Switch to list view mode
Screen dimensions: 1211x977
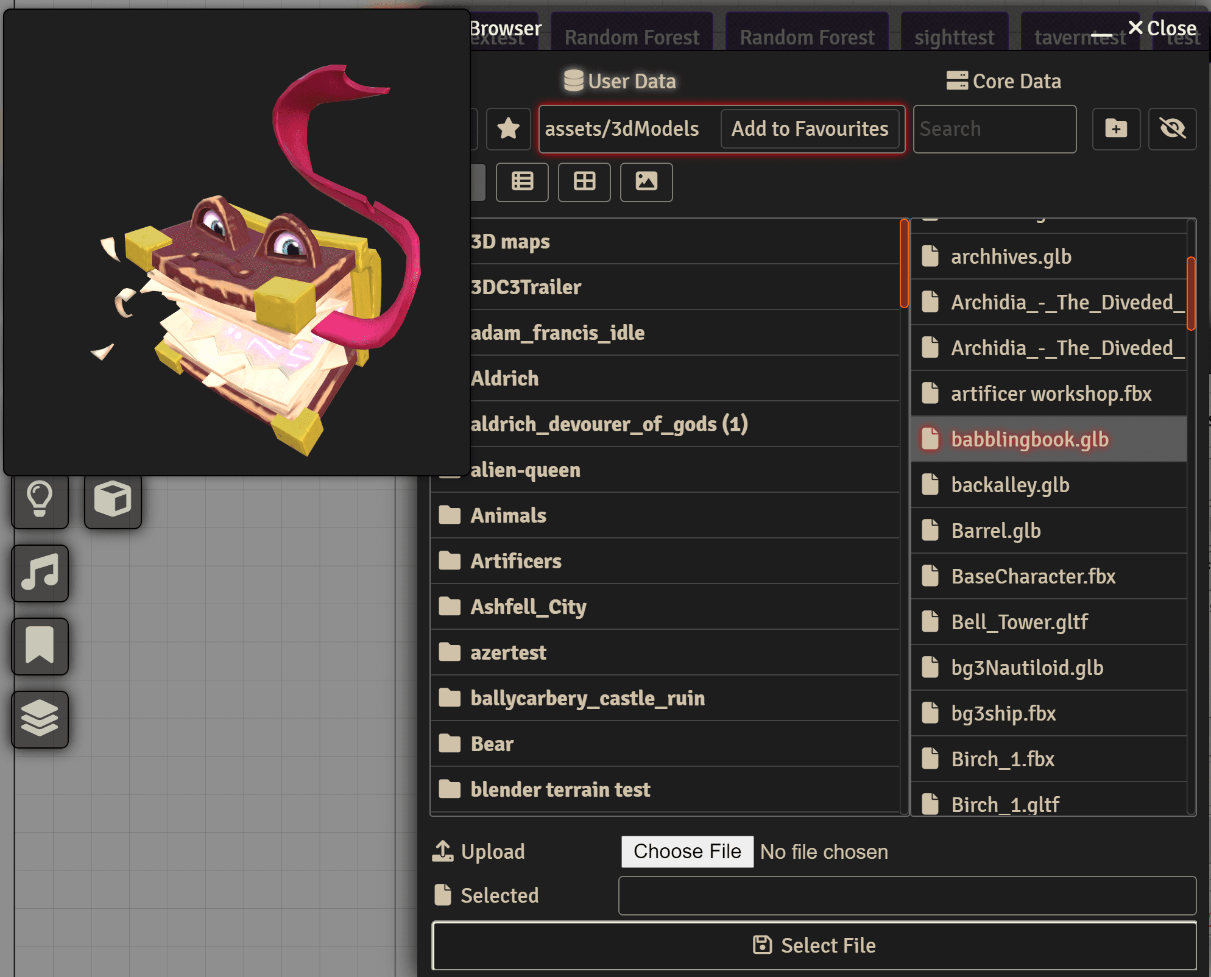(522, 182)
